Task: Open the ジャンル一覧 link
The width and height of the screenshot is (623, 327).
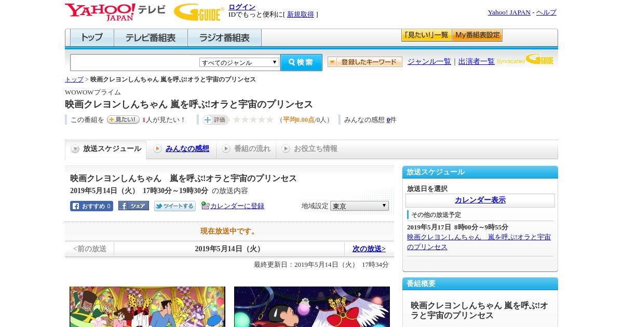Action: [429, 61]
